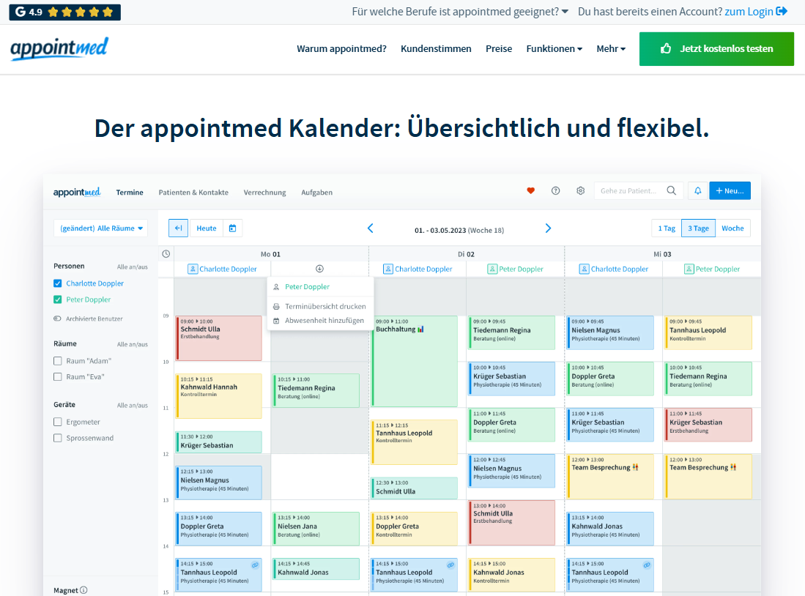
Task: Open the date picker calendar icon
Action: (233, 228)
